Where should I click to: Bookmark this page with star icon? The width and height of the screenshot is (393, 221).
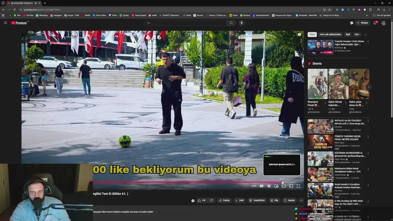(x=329, y=10)
